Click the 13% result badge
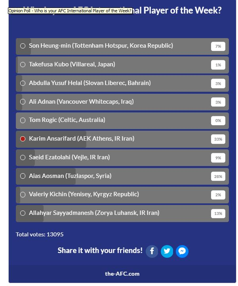The height and width of the screenshot is (286, 238). tap(218, 214)
